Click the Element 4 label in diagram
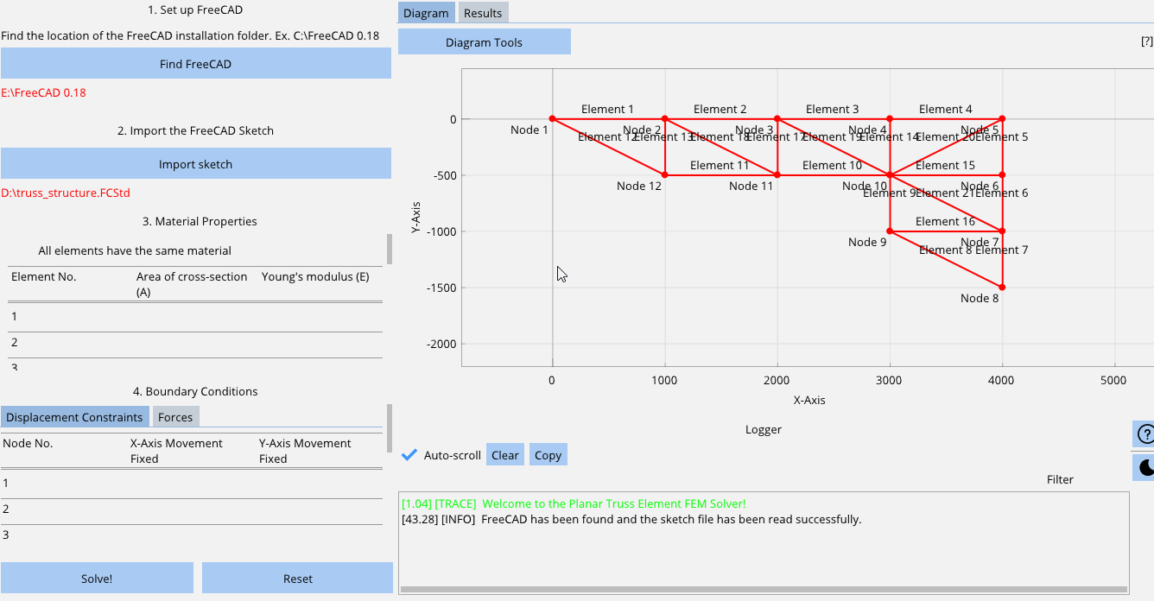1154x601 pixels. [x=946, y=109]
